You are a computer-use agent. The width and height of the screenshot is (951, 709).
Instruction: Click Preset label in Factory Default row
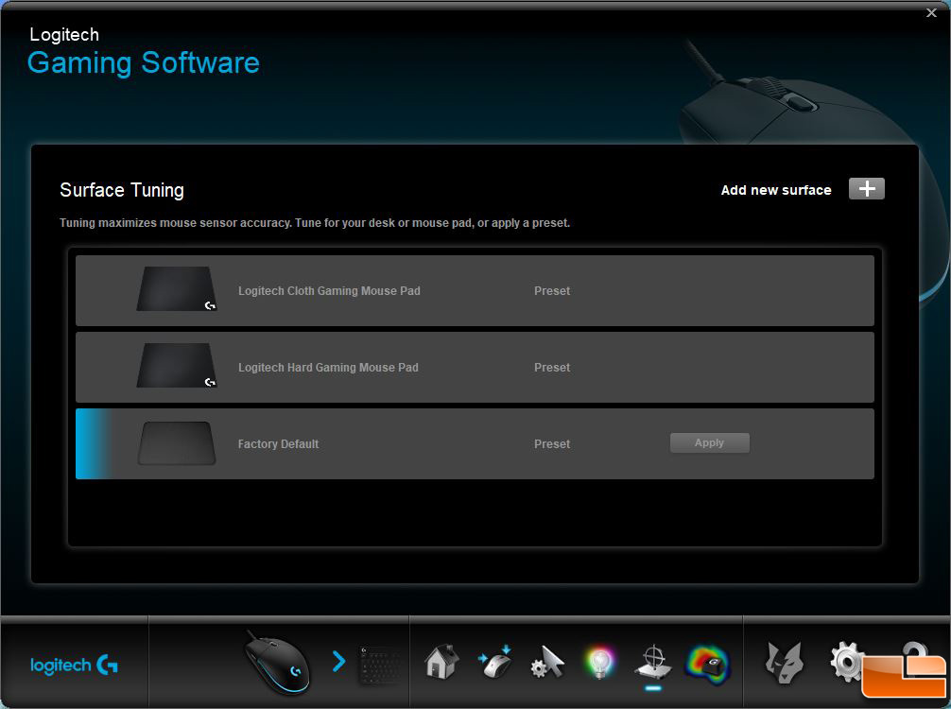[552, 443]
